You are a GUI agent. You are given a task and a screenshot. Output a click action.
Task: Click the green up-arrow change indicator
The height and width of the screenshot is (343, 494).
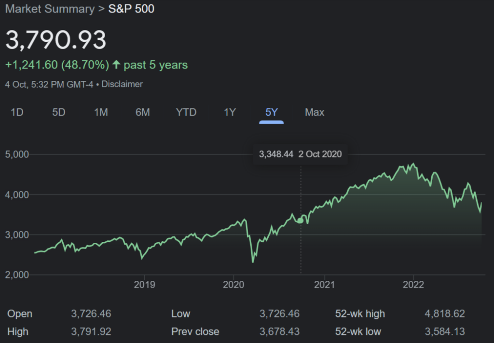116,65
